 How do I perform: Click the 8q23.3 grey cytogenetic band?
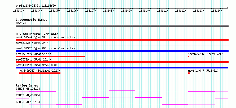click(122, 26)
